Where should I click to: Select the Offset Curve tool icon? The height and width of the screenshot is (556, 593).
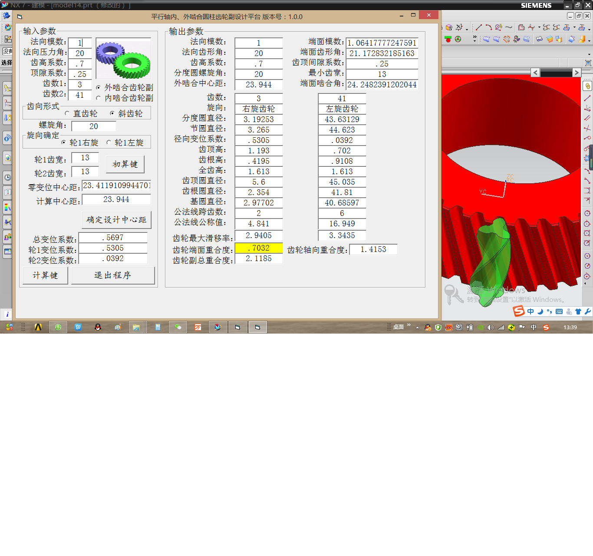pyautogui.click(x=521, y=27)
